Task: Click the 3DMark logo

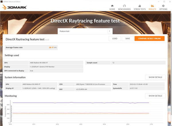Action: (14, 7)
